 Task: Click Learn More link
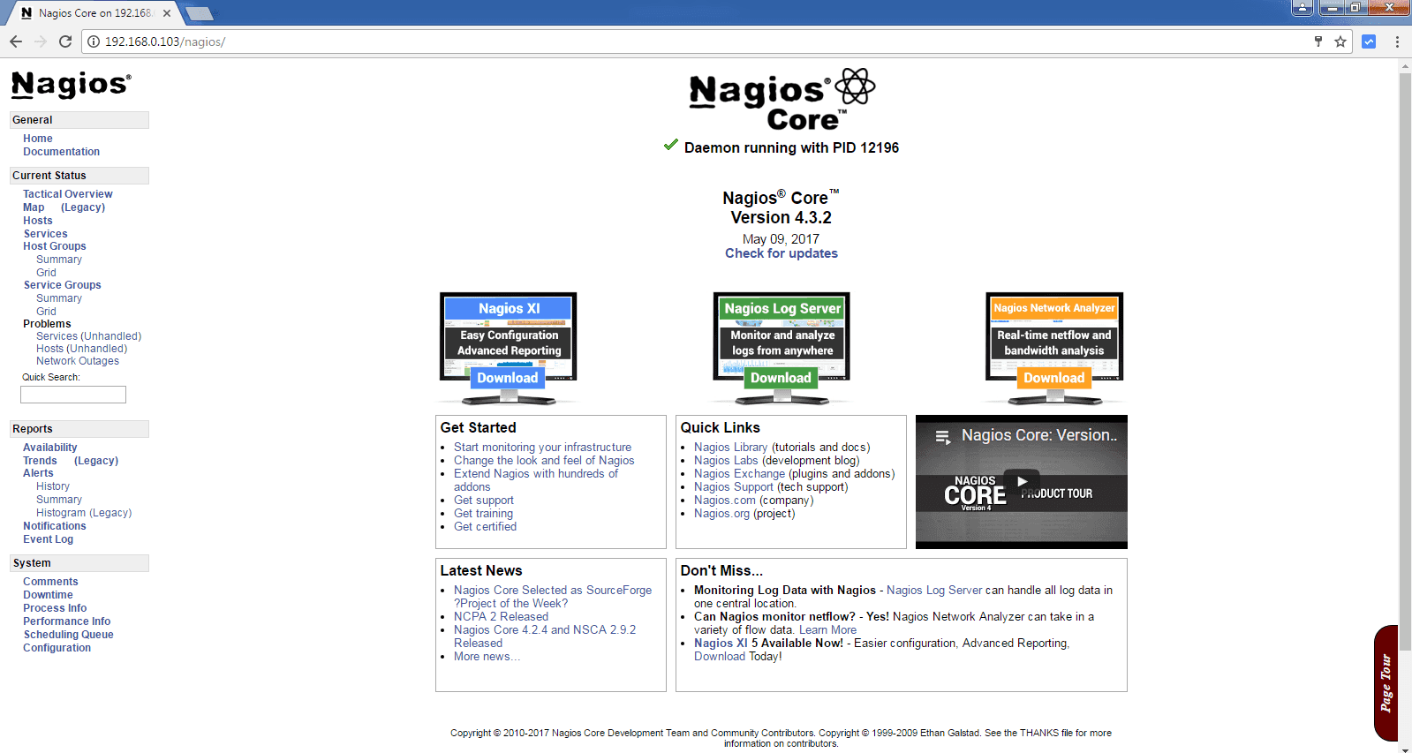pyautogui.click(x=827, y=630)
